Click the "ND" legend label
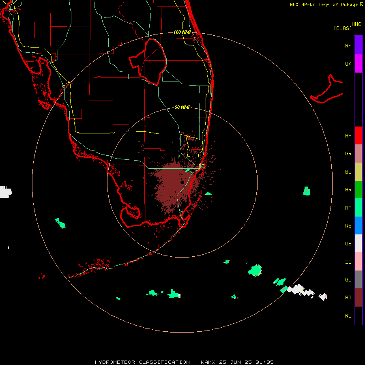365x365 pixels. tap(348, 316)
